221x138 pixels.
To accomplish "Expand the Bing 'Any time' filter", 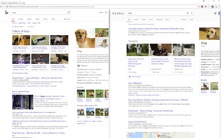I will (x=31, y=27).
